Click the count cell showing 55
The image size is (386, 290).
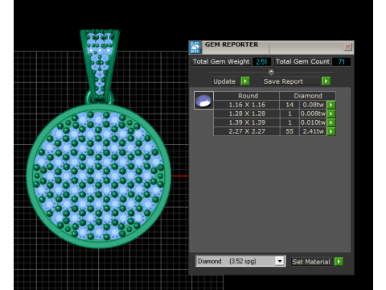pos(289,131)
